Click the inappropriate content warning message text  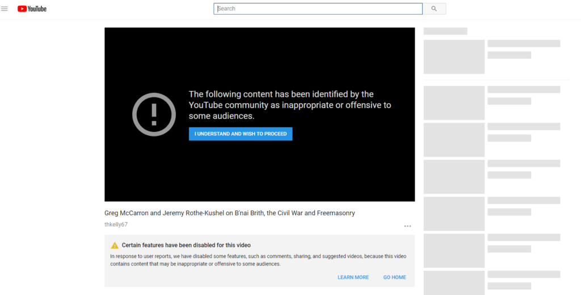[290, 105]
